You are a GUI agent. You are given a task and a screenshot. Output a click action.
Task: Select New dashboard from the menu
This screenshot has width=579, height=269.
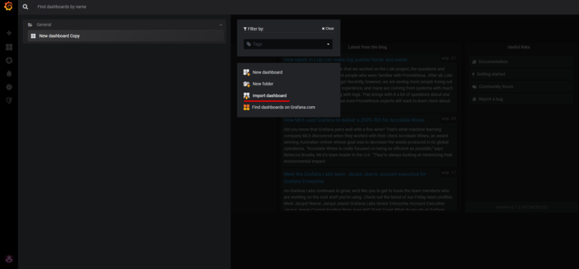267,72
